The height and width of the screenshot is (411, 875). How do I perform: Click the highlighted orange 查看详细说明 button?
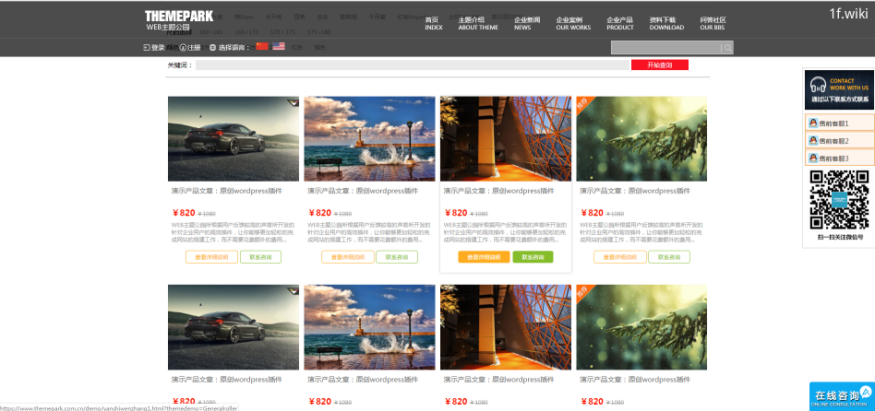tap(484, 257)
